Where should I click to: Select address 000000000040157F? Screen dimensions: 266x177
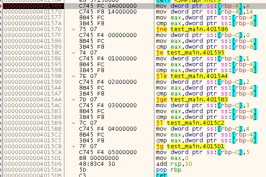[33, 35]
